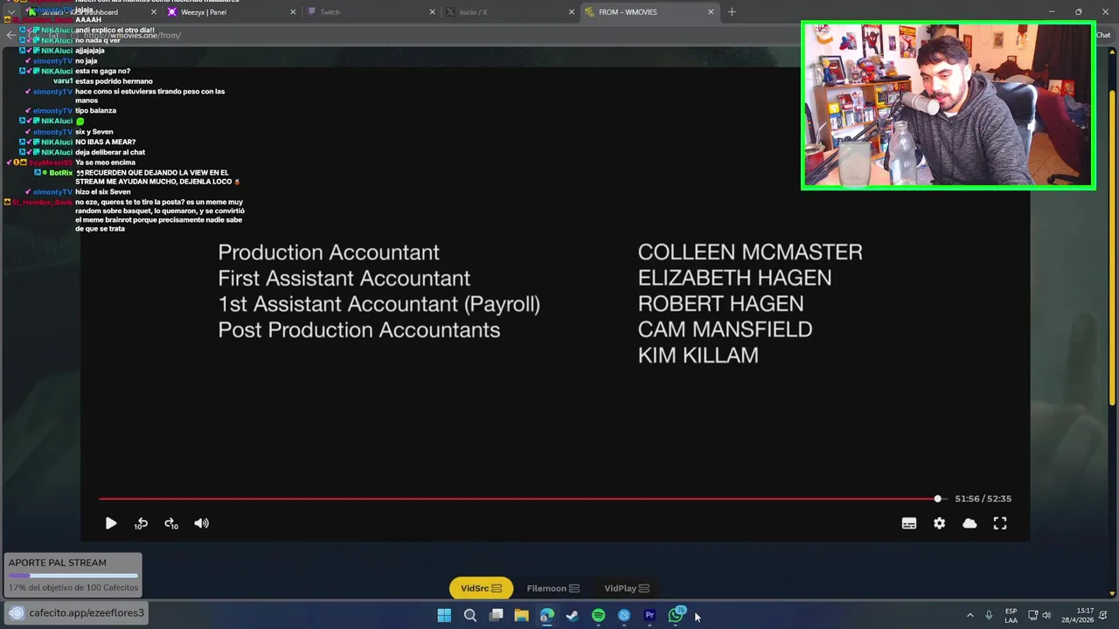1119x629 pixels.
Task: Click chat message 'tipo balanza'
Action: pyautogui.click(x=95, y=111)
